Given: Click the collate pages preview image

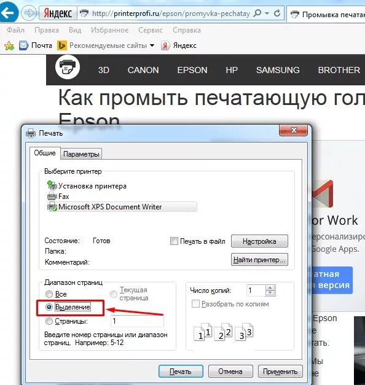Looking at the screenshot, I should 224,332.
